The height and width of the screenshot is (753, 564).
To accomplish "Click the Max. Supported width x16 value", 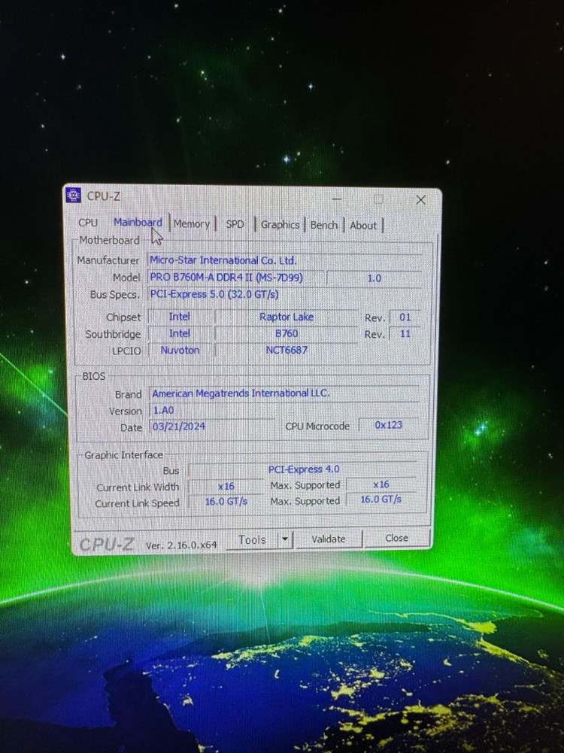I will [x=381, y=484].
